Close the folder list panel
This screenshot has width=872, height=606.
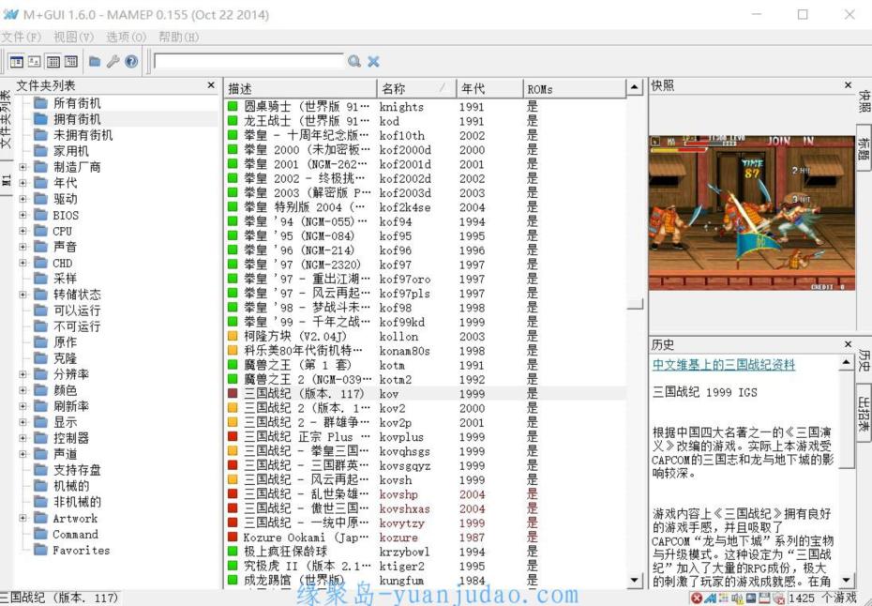(211, 85)
